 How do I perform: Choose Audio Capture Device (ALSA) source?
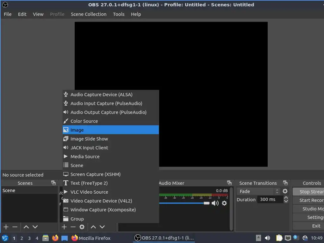click(111, 94)
